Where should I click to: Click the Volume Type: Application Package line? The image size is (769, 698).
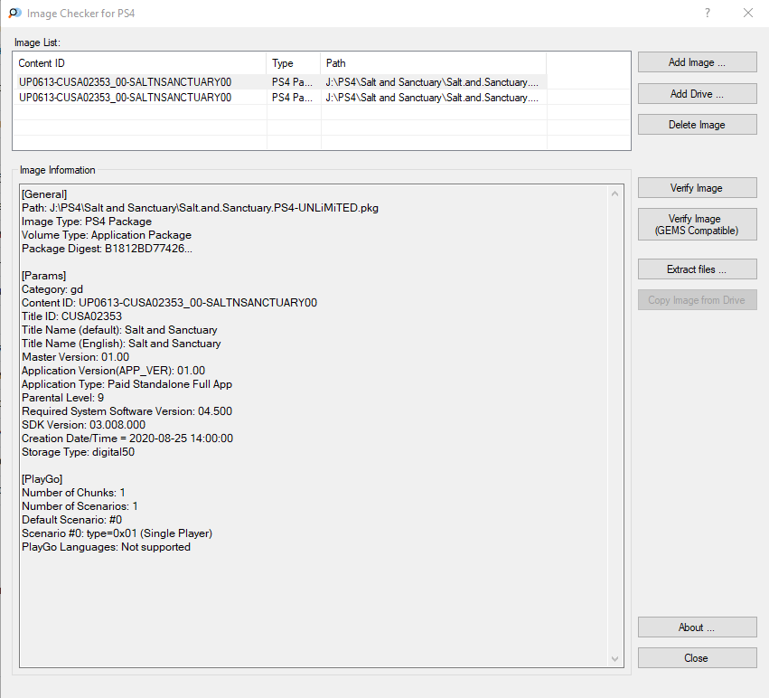click(x=107, y=235)
